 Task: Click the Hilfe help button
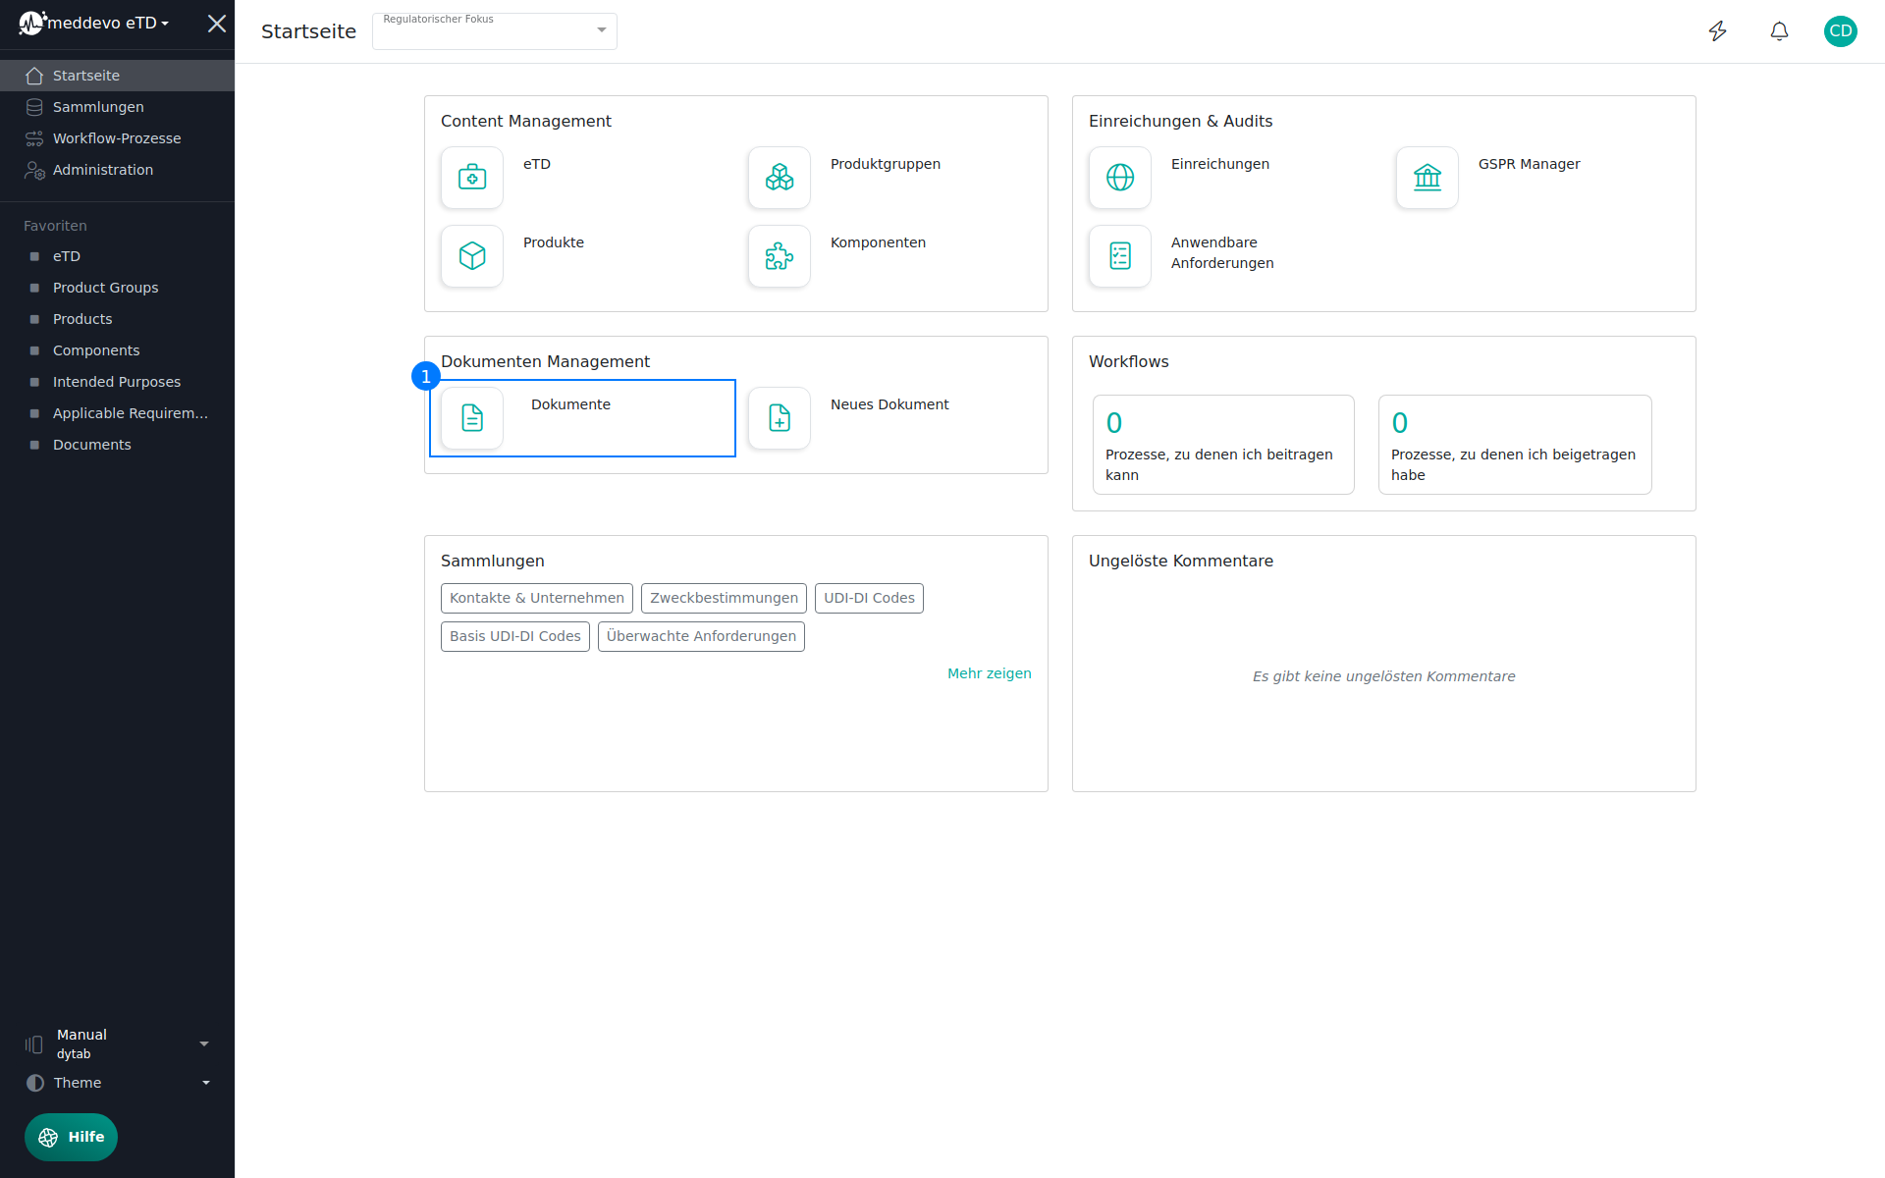click(71, 1137)
